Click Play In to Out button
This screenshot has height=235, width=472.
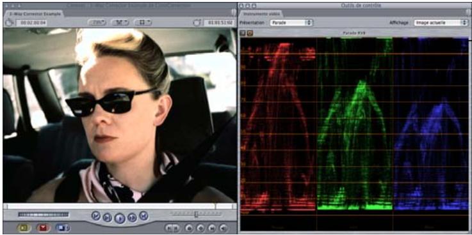tap(107, 217)
